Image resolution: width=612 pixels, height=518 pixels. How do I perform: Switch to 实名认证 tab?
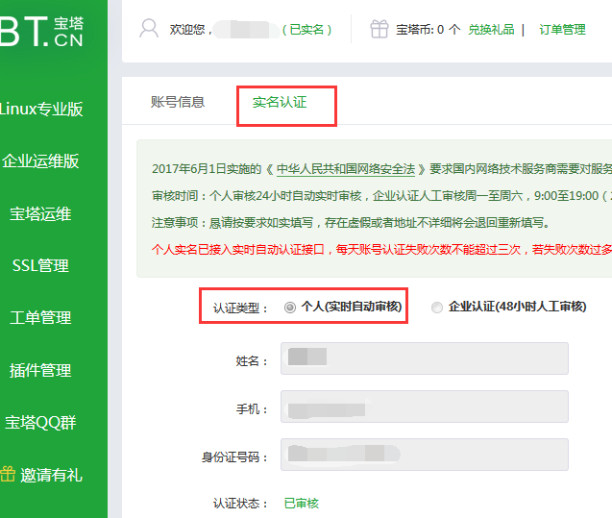point(280,102)
